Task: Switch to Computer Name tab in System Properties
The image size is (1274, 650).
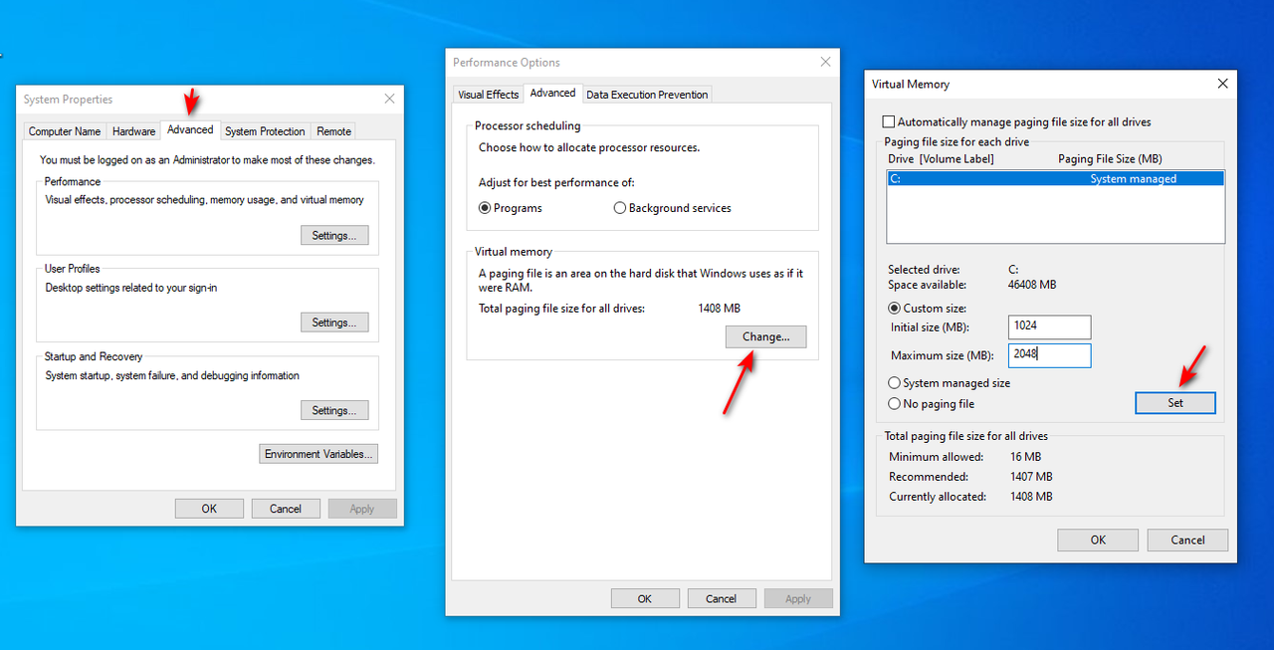Action: pos(65,131)
